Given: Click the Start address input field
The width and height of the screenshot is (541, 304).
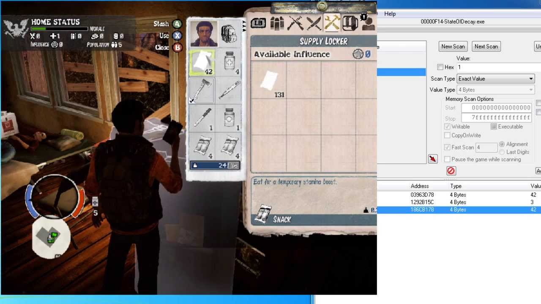Looking at the screenshot, I should [496, 108].
